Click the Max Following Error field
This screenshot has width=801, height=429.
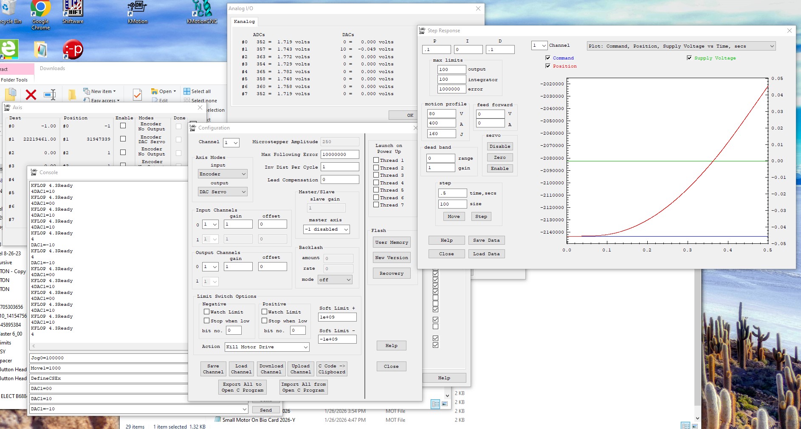tap(339, 155)
